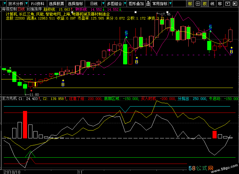Click the red diamond marker below low candle
This screenshot has width=239, height=174.
tap(31, 91)
